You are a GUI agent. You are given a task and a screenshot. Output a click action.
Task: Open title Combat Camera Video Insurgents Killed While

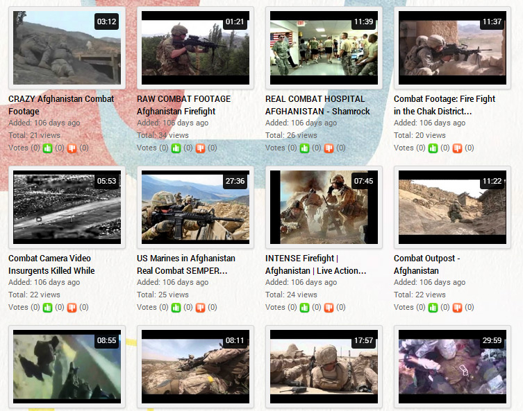tap(51, 264)
